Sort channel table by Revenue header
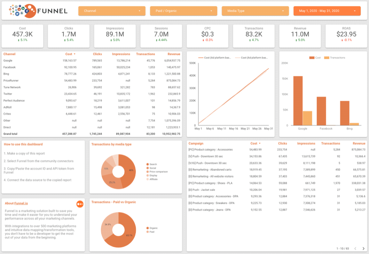This screenshot has height=254, width=369. click(174, 54)
